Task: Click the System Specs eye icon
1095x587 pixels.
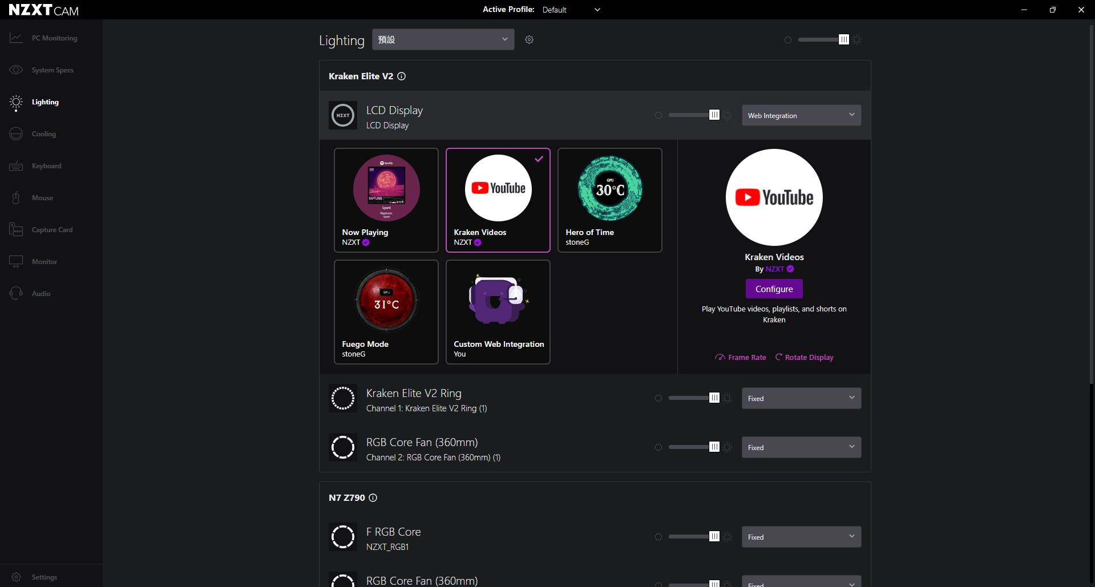Action: pyautogui.click(x=16, y=70)
